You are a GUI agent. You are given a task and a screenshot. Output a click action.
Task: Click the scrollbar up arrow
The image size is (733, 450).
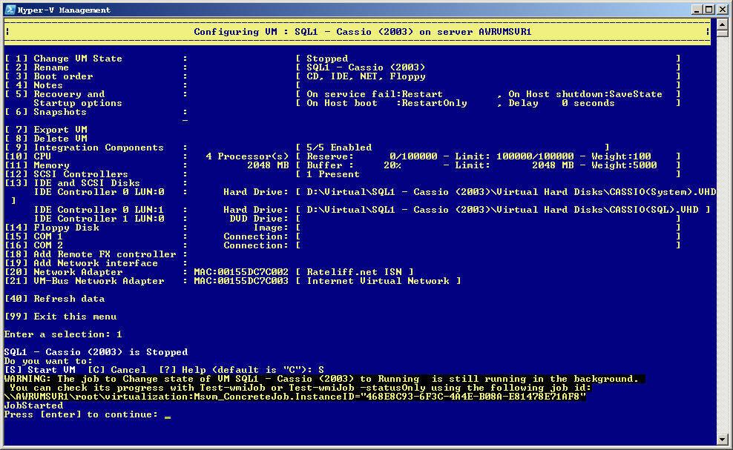pos(723,24)
